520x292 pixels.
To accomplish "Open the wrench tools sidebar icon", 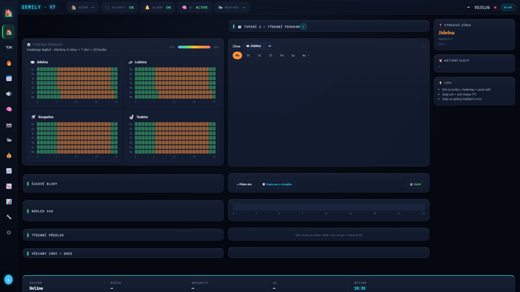I will [9, 217].
